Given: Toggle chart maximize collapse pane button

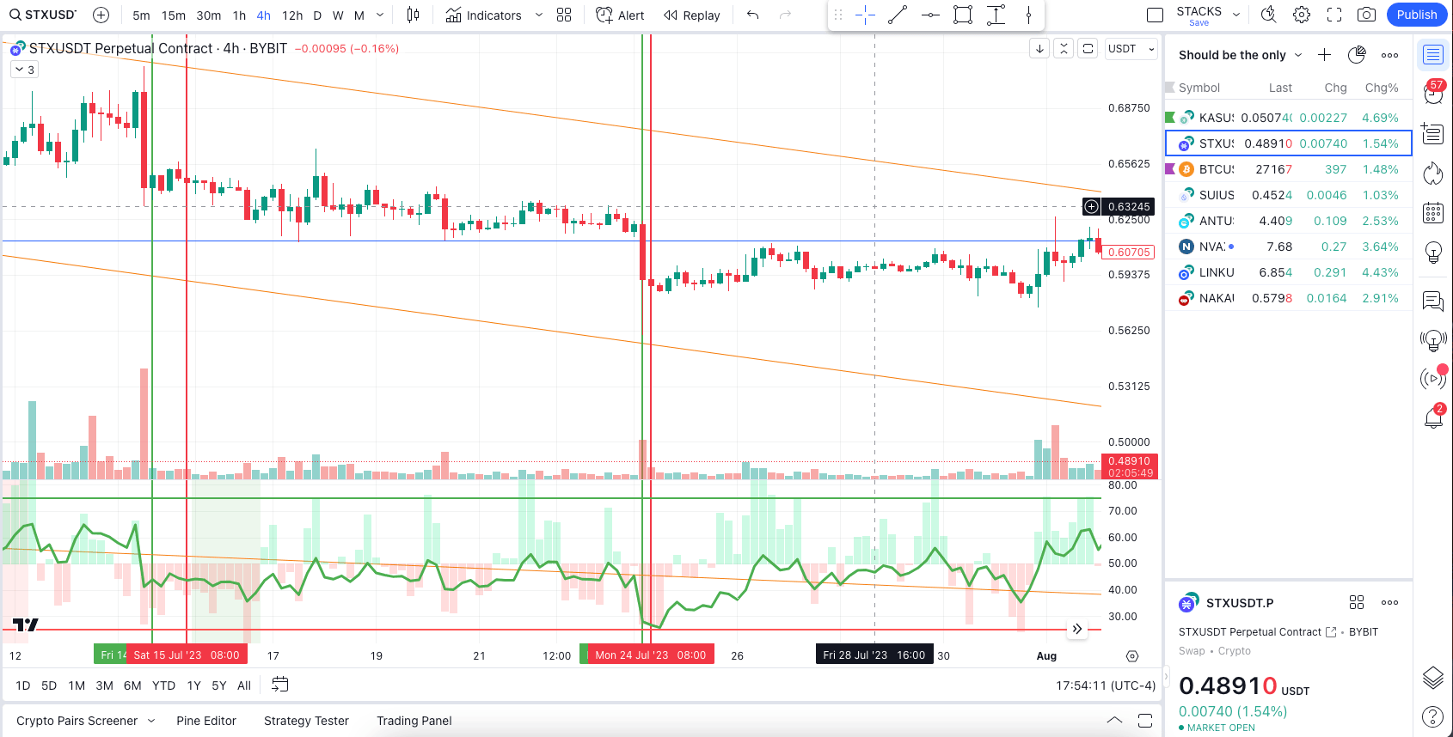Looking at the screenshot, I should click(x=1064, y=49).
